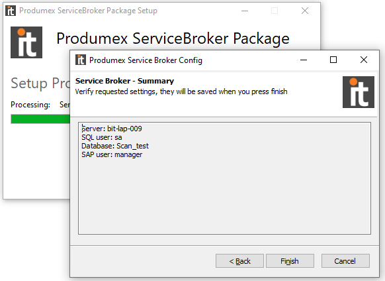385x281 pixels.
Task: Click the Server: bit-lap-009 line
Action: click(112, 129)
